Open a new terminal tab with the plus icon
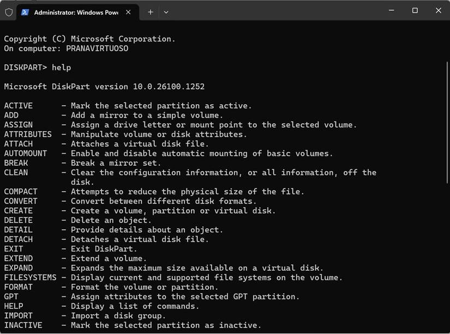Screen dimensions: 450x334 150,11
